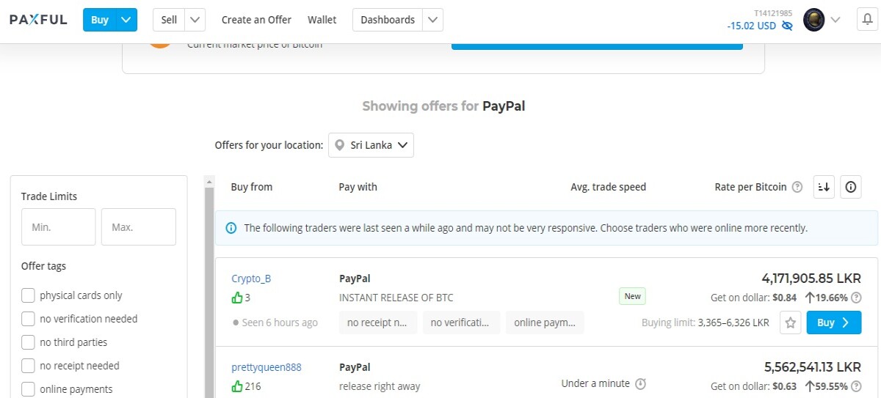Click the trade speed clock icon
This screenshot has height=398, width=881.
click(x=640, y=383)
